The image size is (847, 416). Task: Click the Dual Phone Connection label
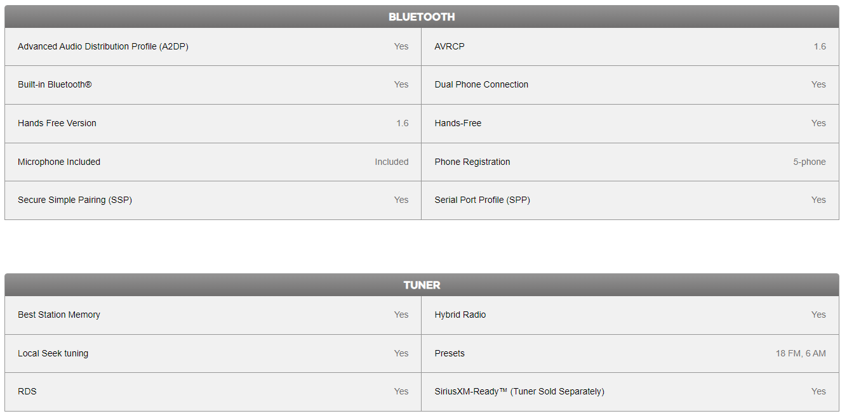pyautogui.click(x=481, y=84)
